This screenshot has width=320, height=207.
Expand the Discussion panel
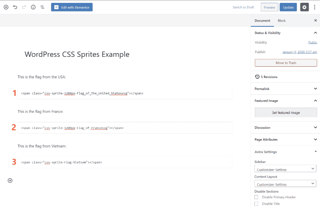(286, 127)
